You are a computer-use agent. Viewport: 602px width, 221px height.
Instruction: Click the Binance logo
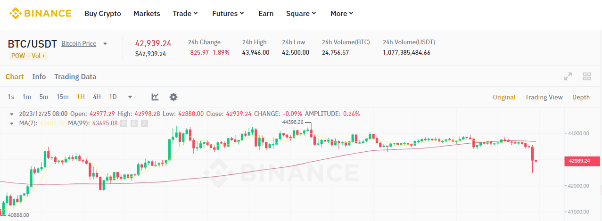41,13
